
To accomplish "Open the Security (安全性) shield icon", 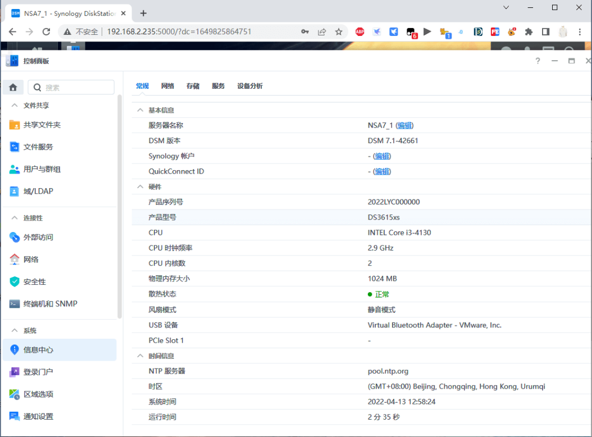I will tap(15, 281).
